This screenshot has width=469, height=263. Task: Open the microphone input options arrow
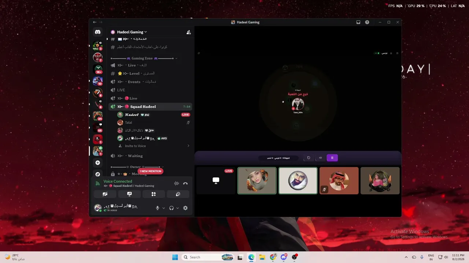[163, 208]
